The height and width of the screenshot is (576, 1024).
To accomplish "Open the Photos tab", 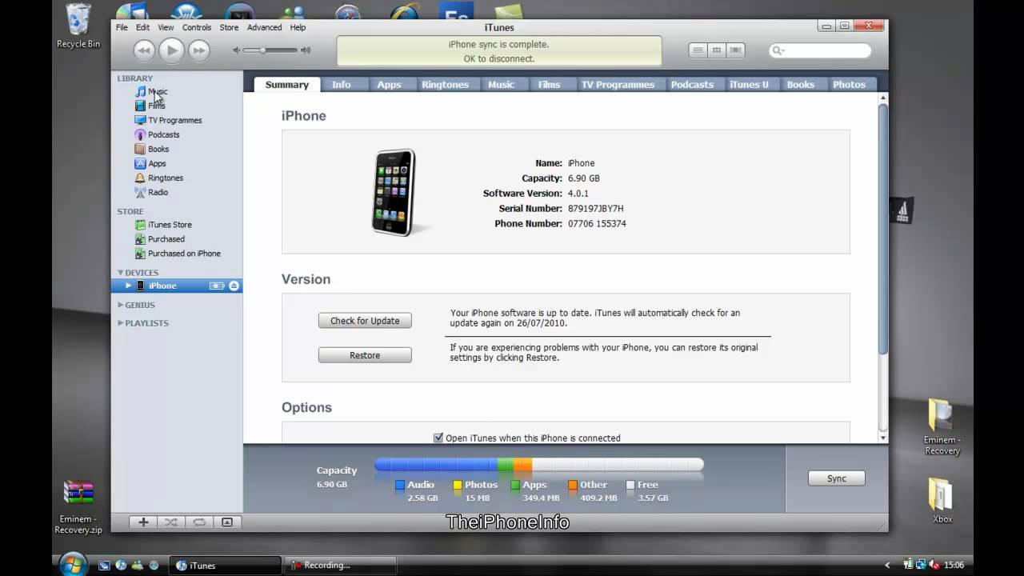I will [849, 84].
